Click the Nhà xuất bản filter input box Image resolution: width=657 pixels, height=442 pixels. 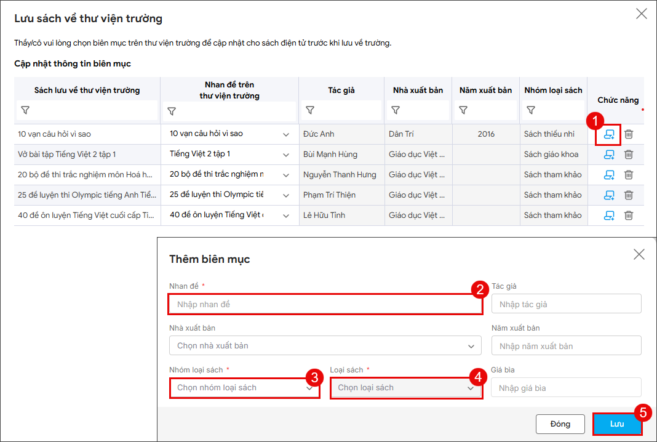418,110
